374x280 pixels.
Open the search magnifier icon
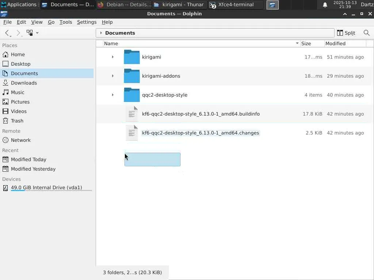pyautogui.click(x=366, y=32)
